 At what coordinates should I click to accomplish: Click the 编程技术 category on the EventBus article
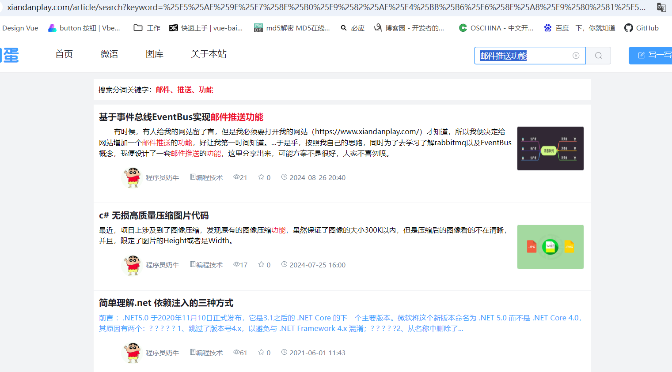pyautogui.click(x=207, y=177)
